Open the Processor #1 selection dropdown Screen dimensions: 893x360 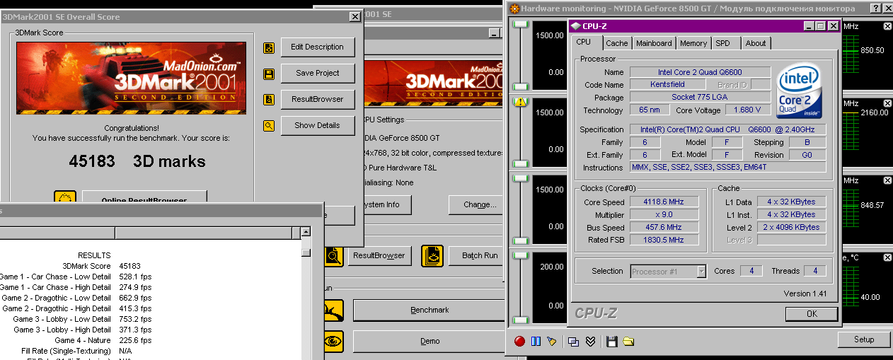pos(701,271)
